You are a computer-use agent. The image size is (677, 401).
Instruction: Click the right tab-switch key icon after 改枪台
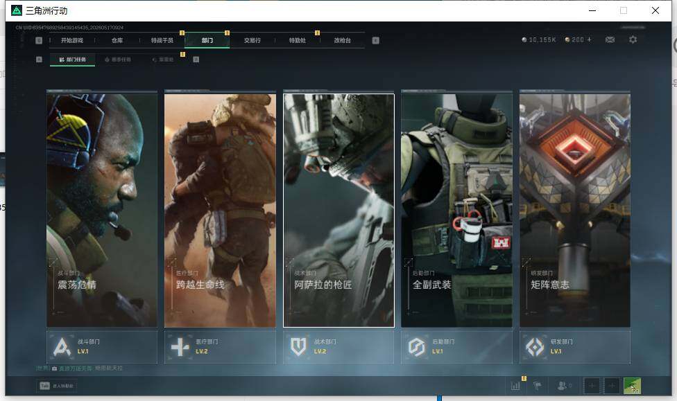[x=376, y=40]
